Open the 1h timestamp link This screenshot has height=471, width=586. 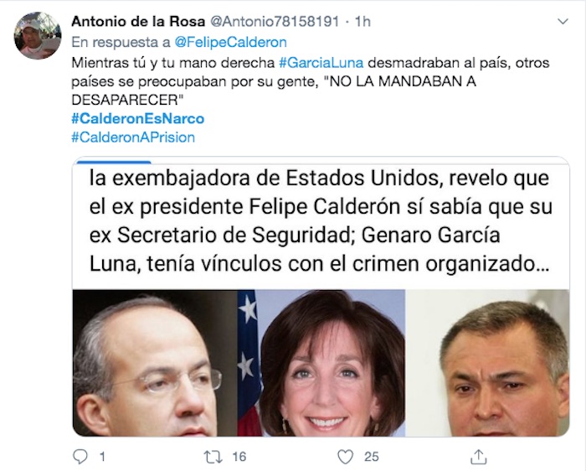click(x=362, y=22)
